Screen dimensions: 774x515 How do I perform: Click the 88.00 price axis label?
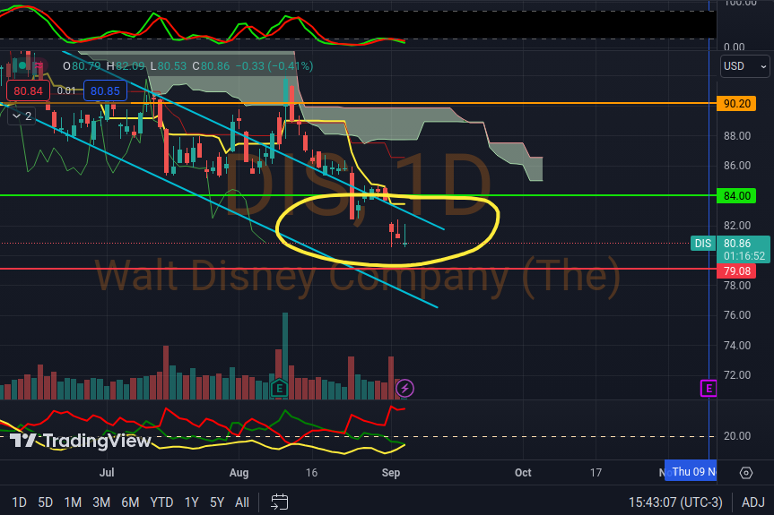736,136
